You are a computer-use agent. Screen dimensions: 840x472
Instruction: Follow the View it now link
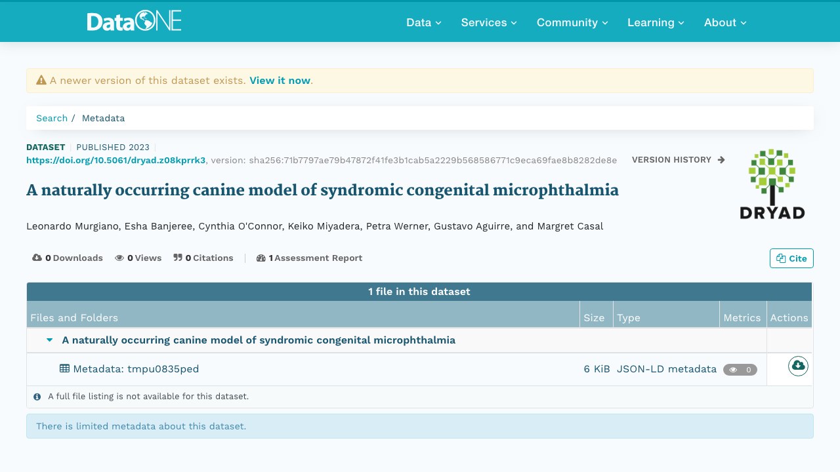(280, 81)
